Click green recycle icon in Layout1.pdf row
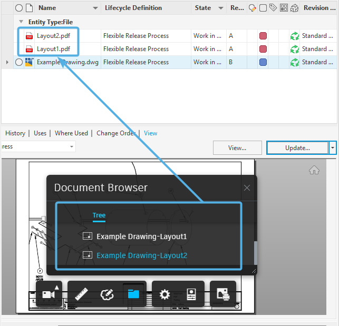Screen dimensions: 339x326 click(295, 49)
